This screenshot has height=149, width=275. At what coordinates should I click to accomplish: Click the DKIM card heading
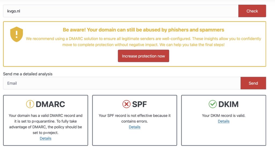point(229,104)
